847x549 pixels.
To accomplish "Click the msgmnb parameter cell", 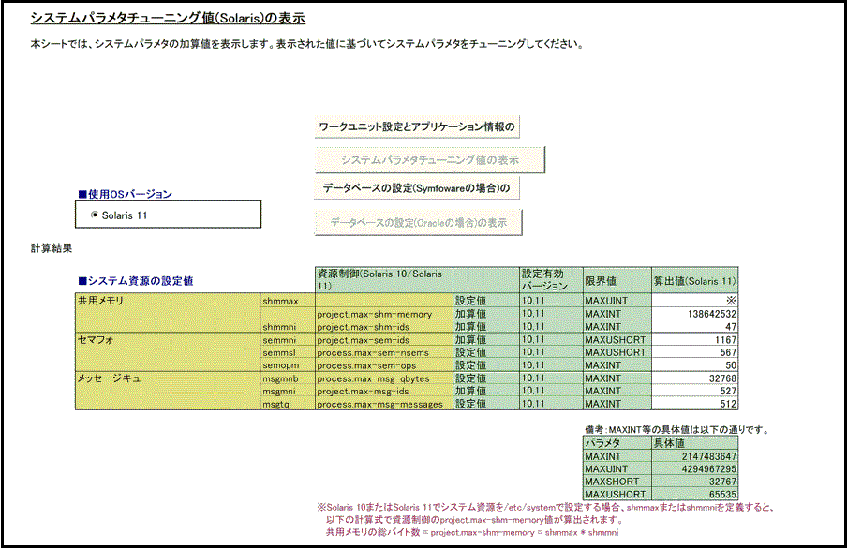I will click(288, 378).
